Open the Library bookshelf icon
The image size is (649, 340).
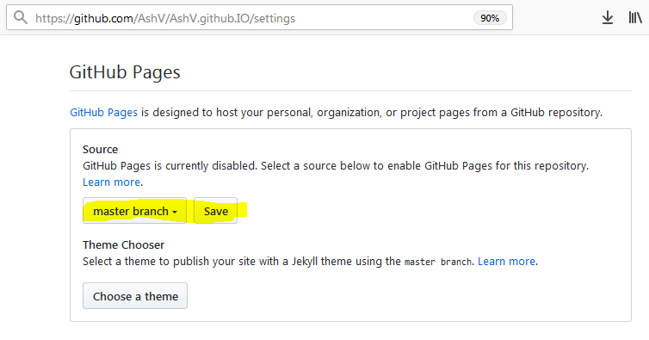click(x=635, y=18)
